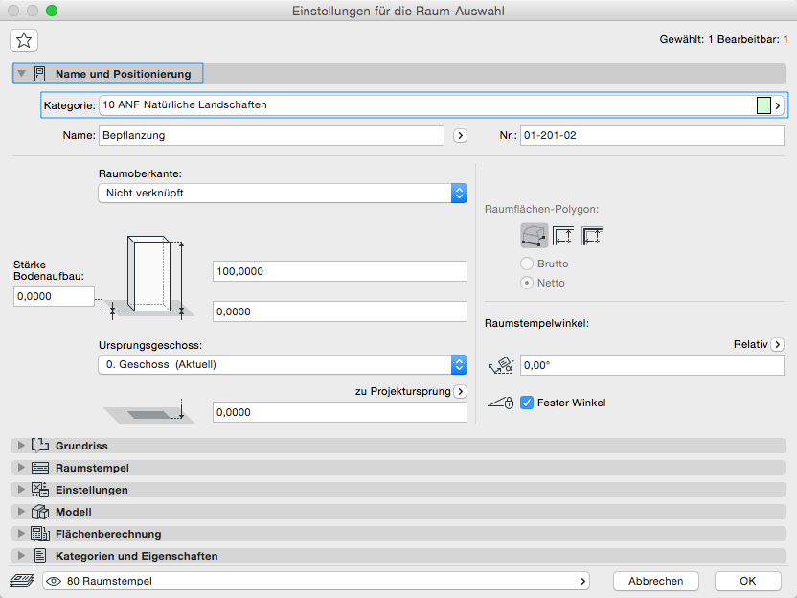This screenshot has height=598, width=797.
Task: Open the Raumoberkante dropdown
Action: coord(283,193)
